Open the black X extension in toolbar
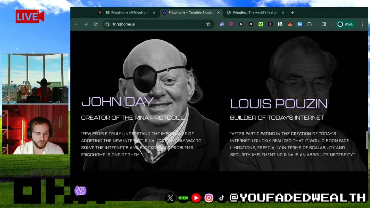 (241, 24)
